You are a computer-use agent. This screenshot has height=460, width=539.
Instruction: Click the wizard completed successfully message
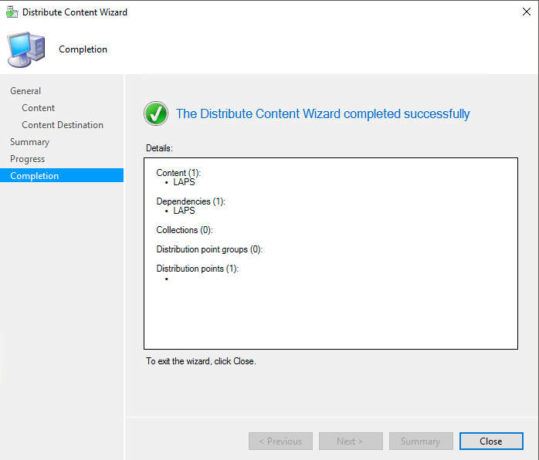(323, 114)
